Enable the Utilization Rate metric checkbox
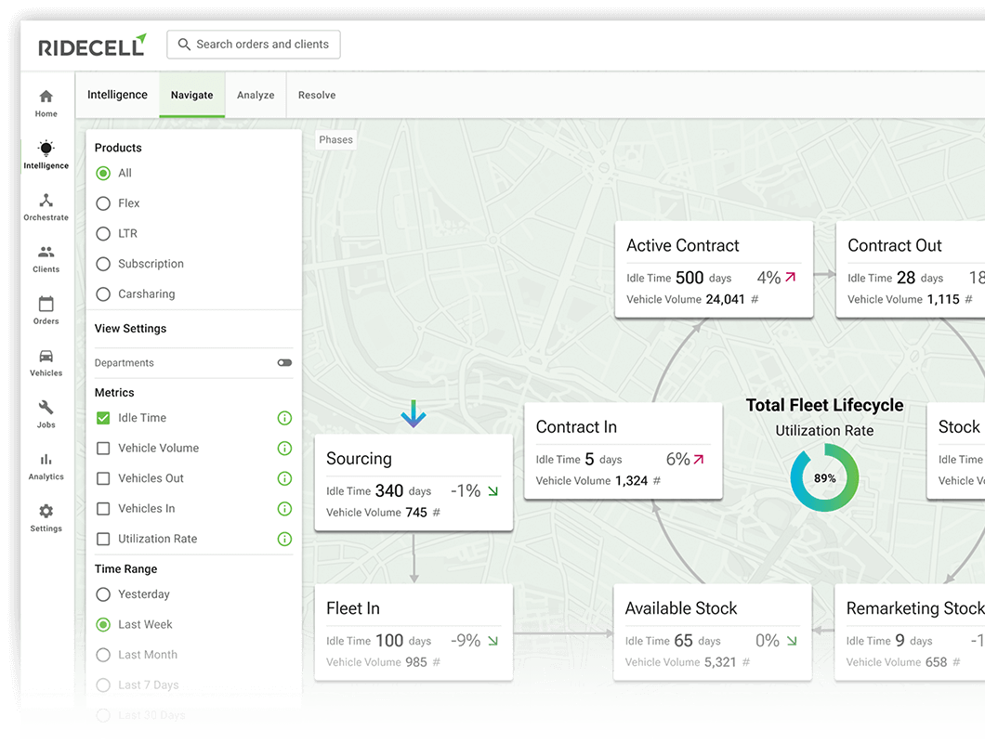Screen dimensions: 985x743 coord(103,539)
